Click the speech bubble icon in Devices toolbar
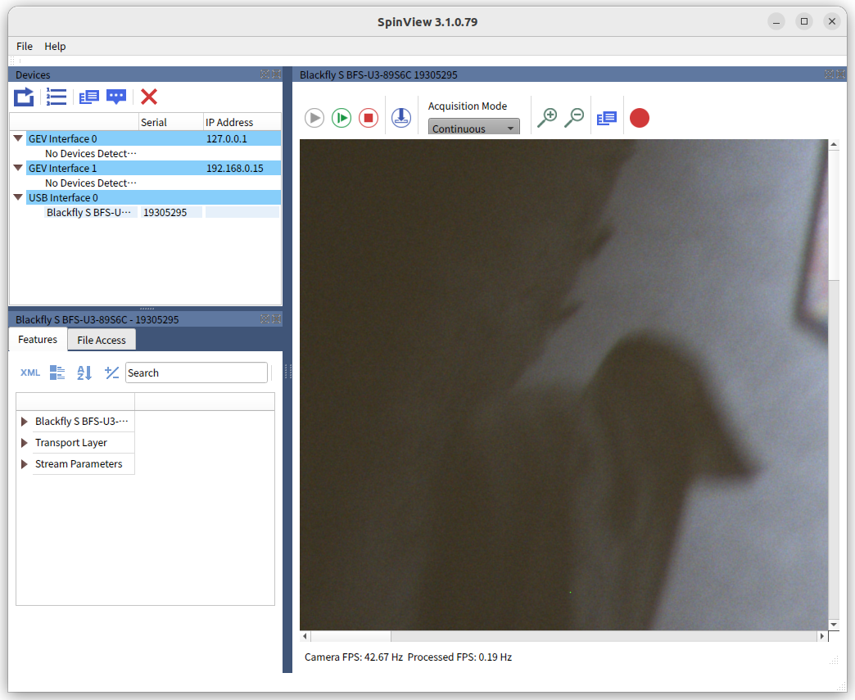Screen dimensions: 855x700 pos(117,97)
